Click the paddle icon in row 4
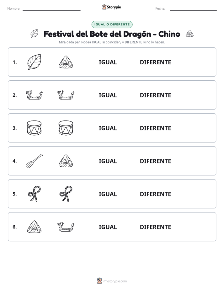 pyautogui.click(x=34, y=161)
